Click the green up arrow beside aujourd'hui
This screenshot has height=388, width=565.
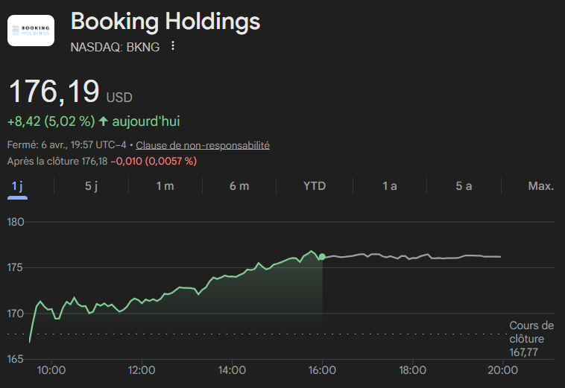pyautogui.click(x=103, y=121)
